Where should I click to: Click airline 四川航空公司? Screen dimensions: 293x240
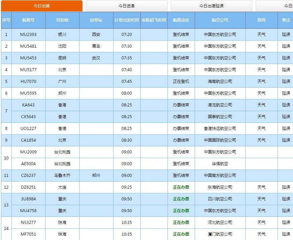coord(220,199)
